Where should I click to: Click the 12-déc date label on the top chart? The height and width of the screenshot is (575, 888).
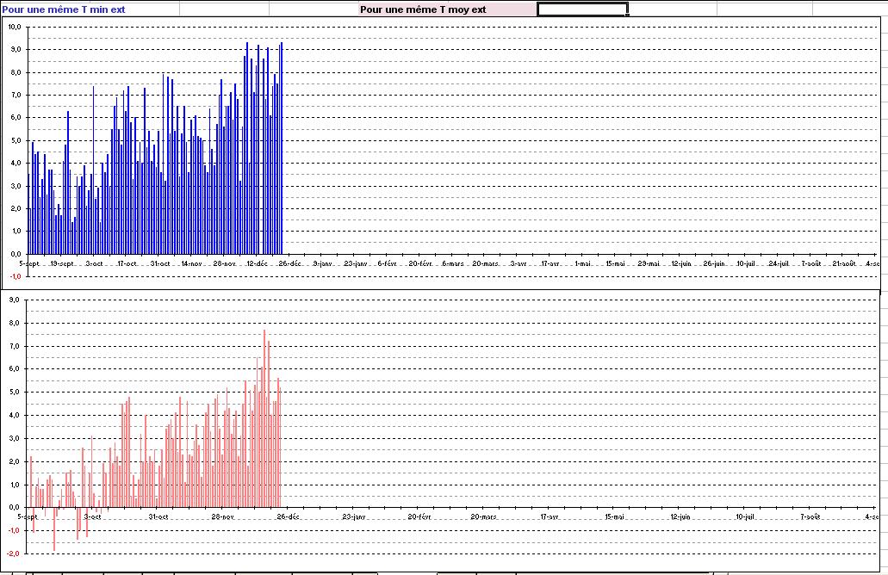tap(258, 263)
